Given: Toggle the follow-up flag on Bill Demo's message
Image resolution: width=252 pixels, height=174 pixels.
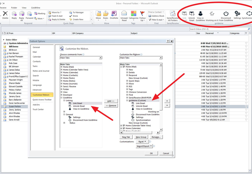Looking at the screenshot, I should point(246,46).
